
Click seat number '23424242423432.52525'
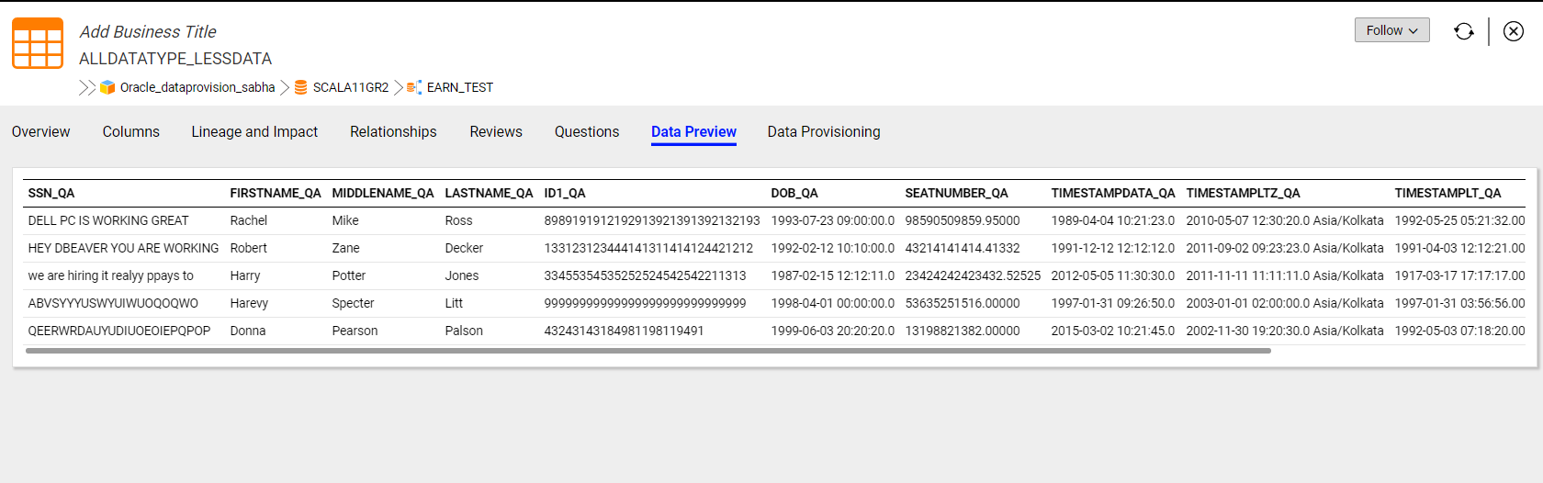pyautogui.click(x=974, y=275)
